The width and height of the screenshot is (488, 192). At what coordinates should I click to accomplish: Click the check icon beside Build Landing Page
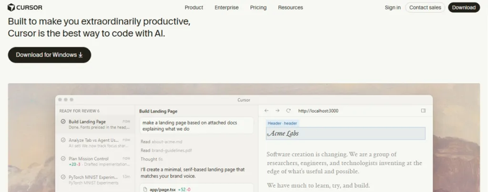click(x=63, y=121)
